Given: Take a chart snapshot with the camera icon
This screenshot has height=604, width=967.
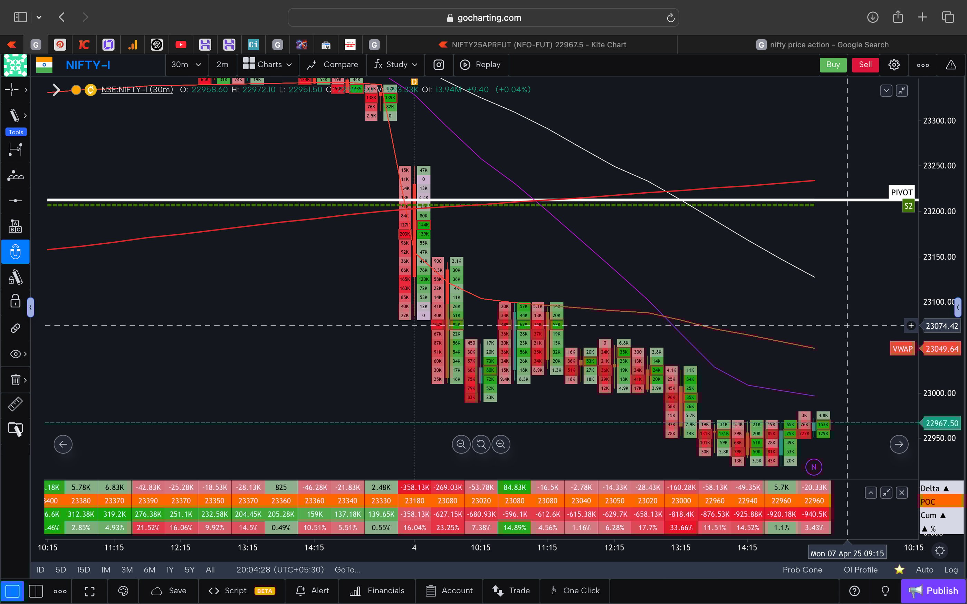Looking at the screenshot, I should click(439, 64).
